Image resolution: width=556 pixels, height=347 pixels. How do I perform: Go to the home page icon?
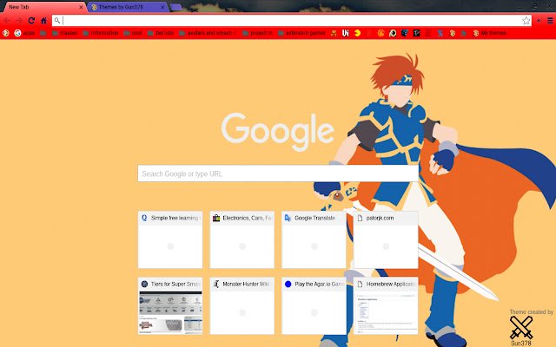point(43,21)
